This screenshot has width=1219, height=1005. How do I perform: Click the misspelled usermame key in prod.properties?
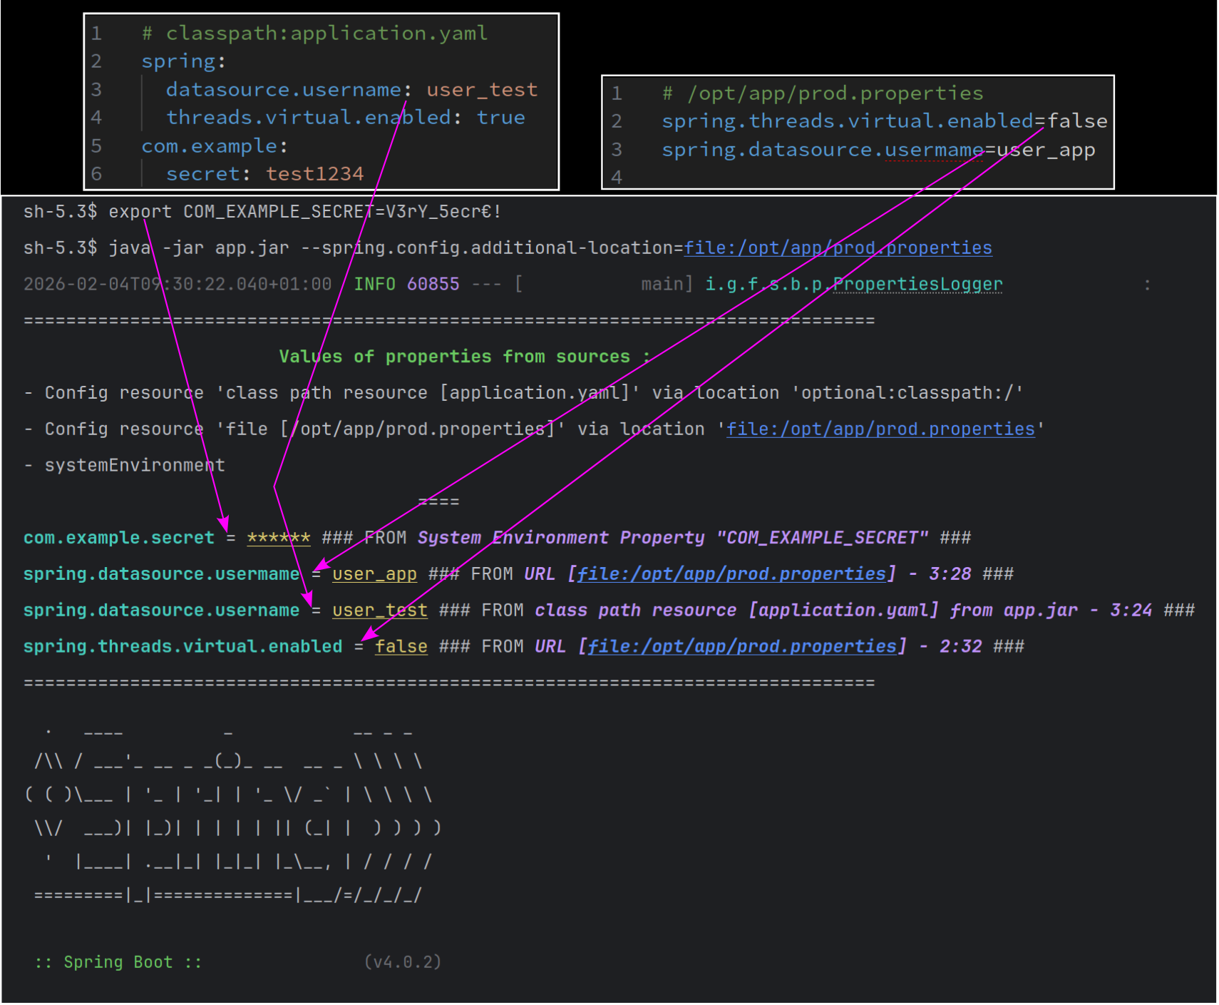click(934, 150)
